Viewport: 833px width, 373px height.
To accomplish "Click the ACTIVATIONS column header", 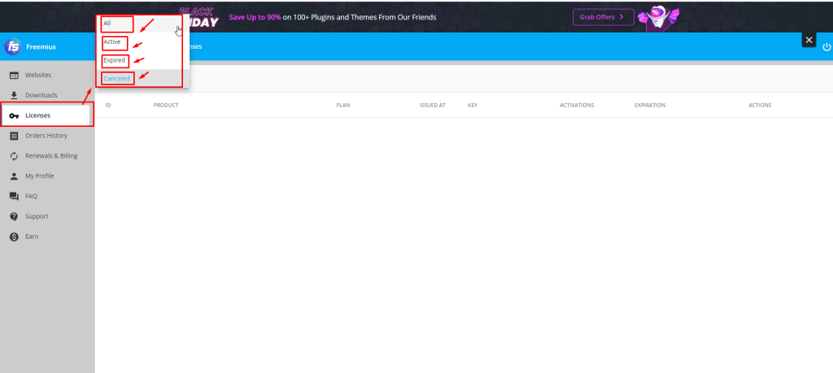I will (x=577, y=105).
